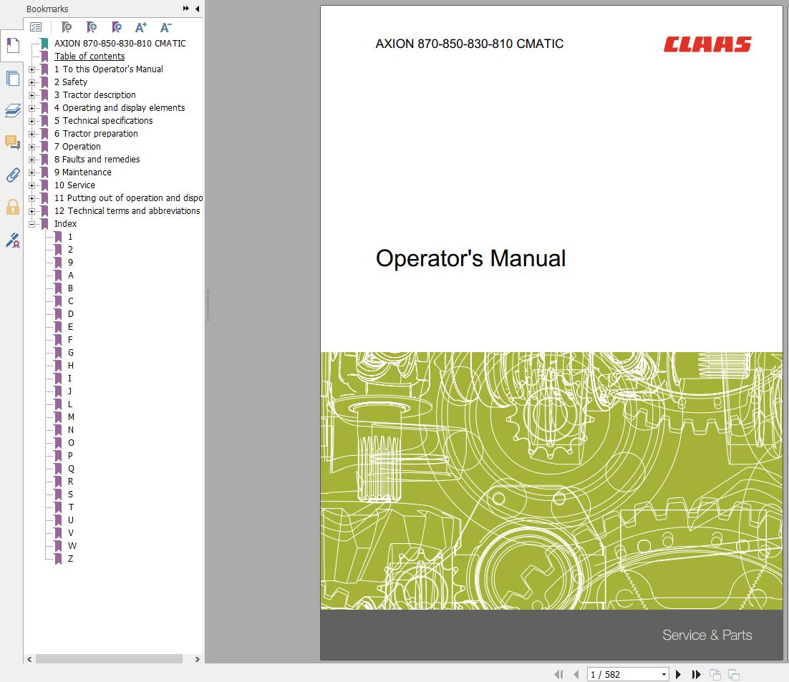Open the Security lock panel
Image resolution: width=789 pixels, height=682 pixels.
point(12,208)
